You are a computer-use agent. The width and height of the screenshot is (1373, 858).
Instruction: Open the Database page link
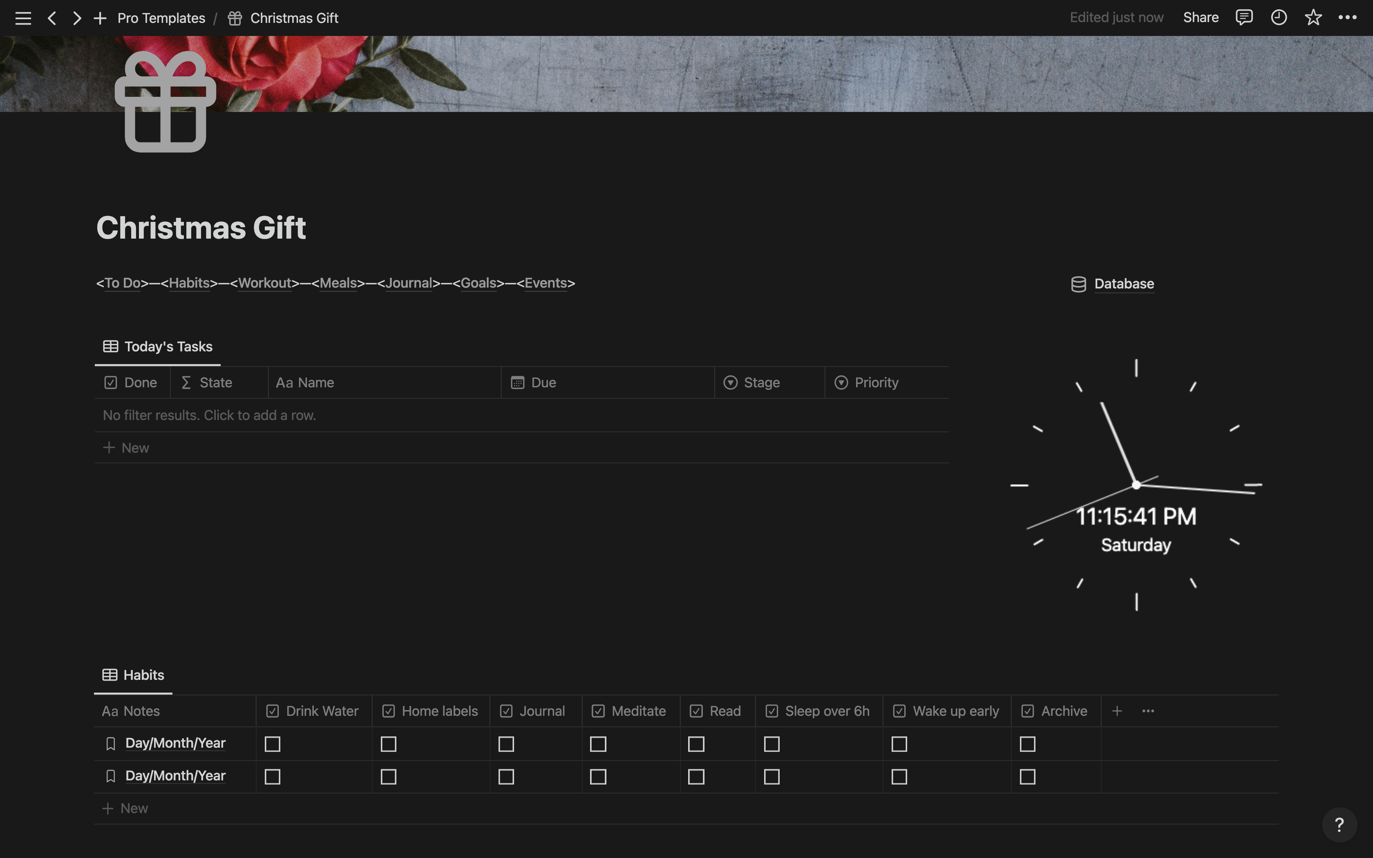1123,284
